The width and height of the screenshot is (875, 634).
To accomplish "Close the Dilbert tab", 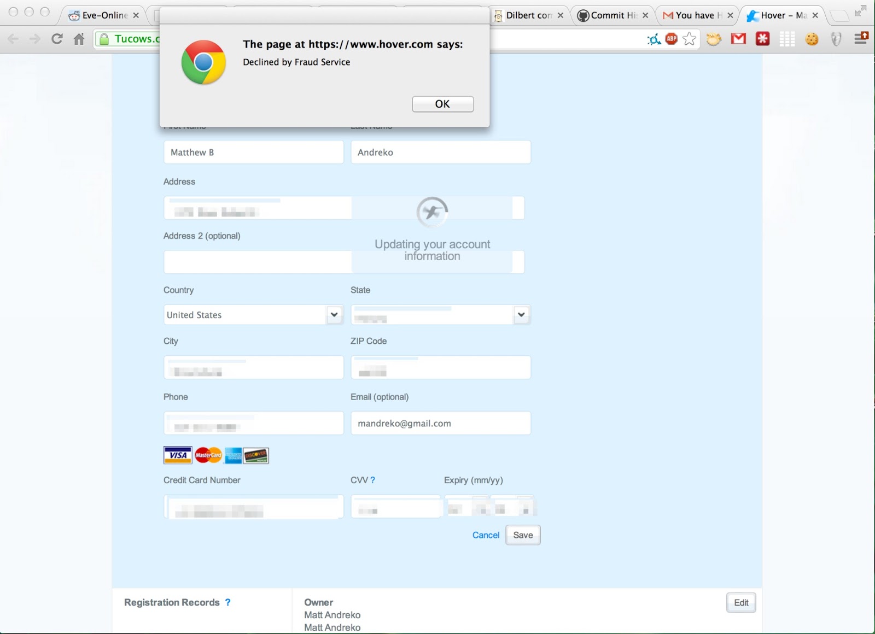I will tap(561, 15).
